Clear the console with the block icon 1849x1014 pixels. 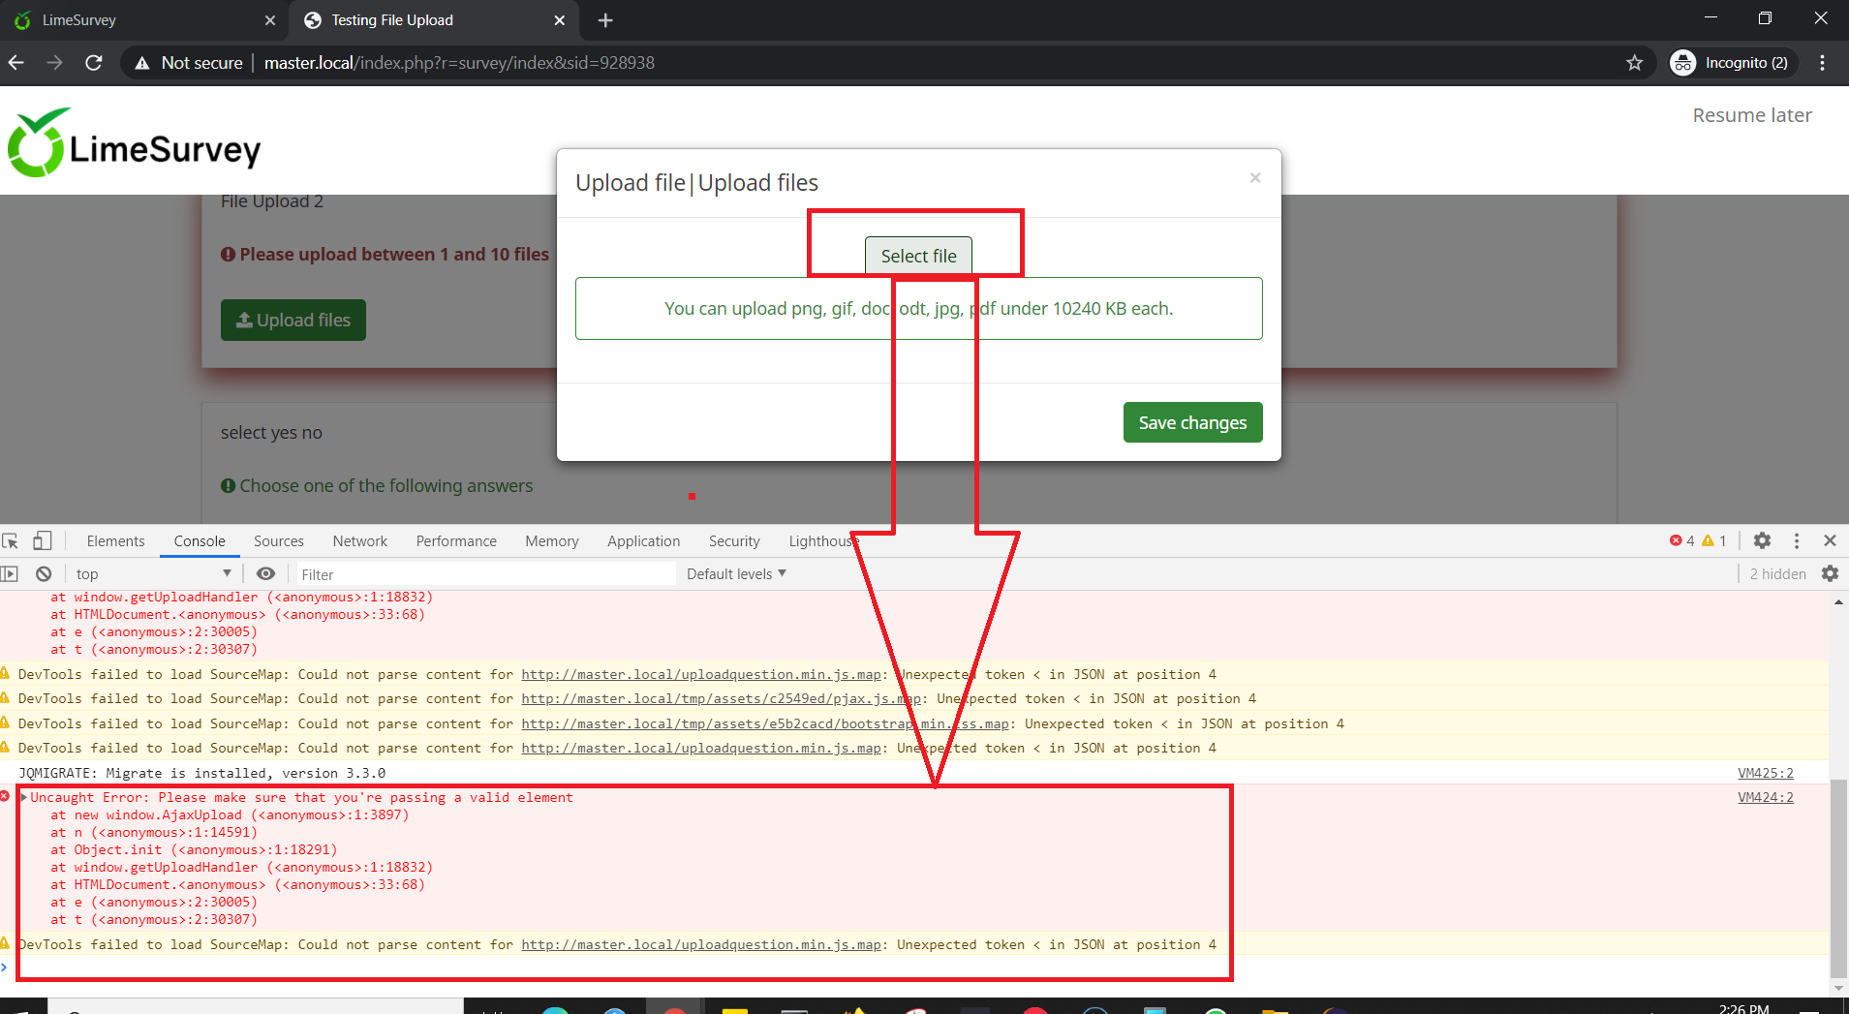44,573
